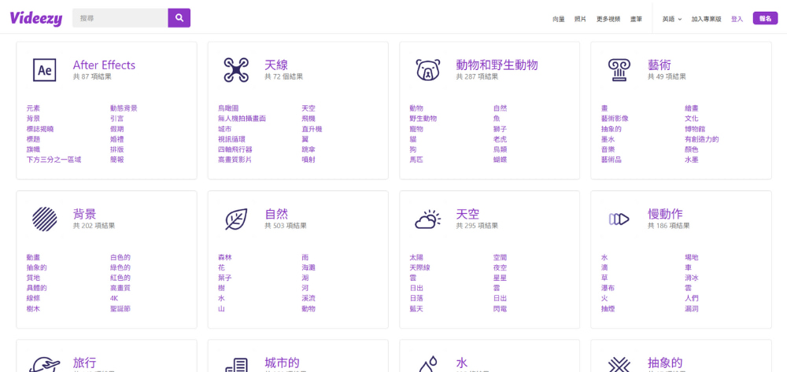The image size is (787, 372).
Task: Open the 慢動作 category title
Action: [x=665, y=214]
